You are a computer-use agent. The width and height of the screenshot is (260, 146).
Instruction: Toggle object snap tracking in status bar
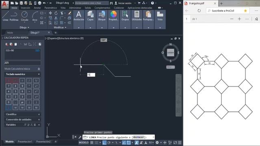tap(124, 142)
